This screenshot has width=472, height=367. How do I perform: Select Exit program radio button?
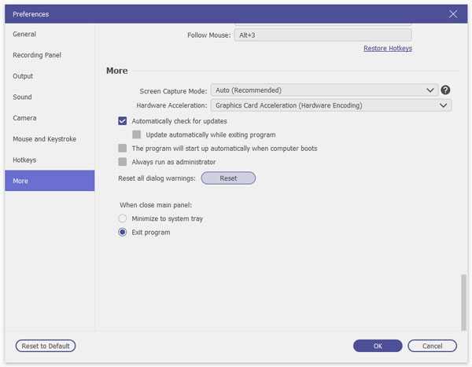coord(123,233)
